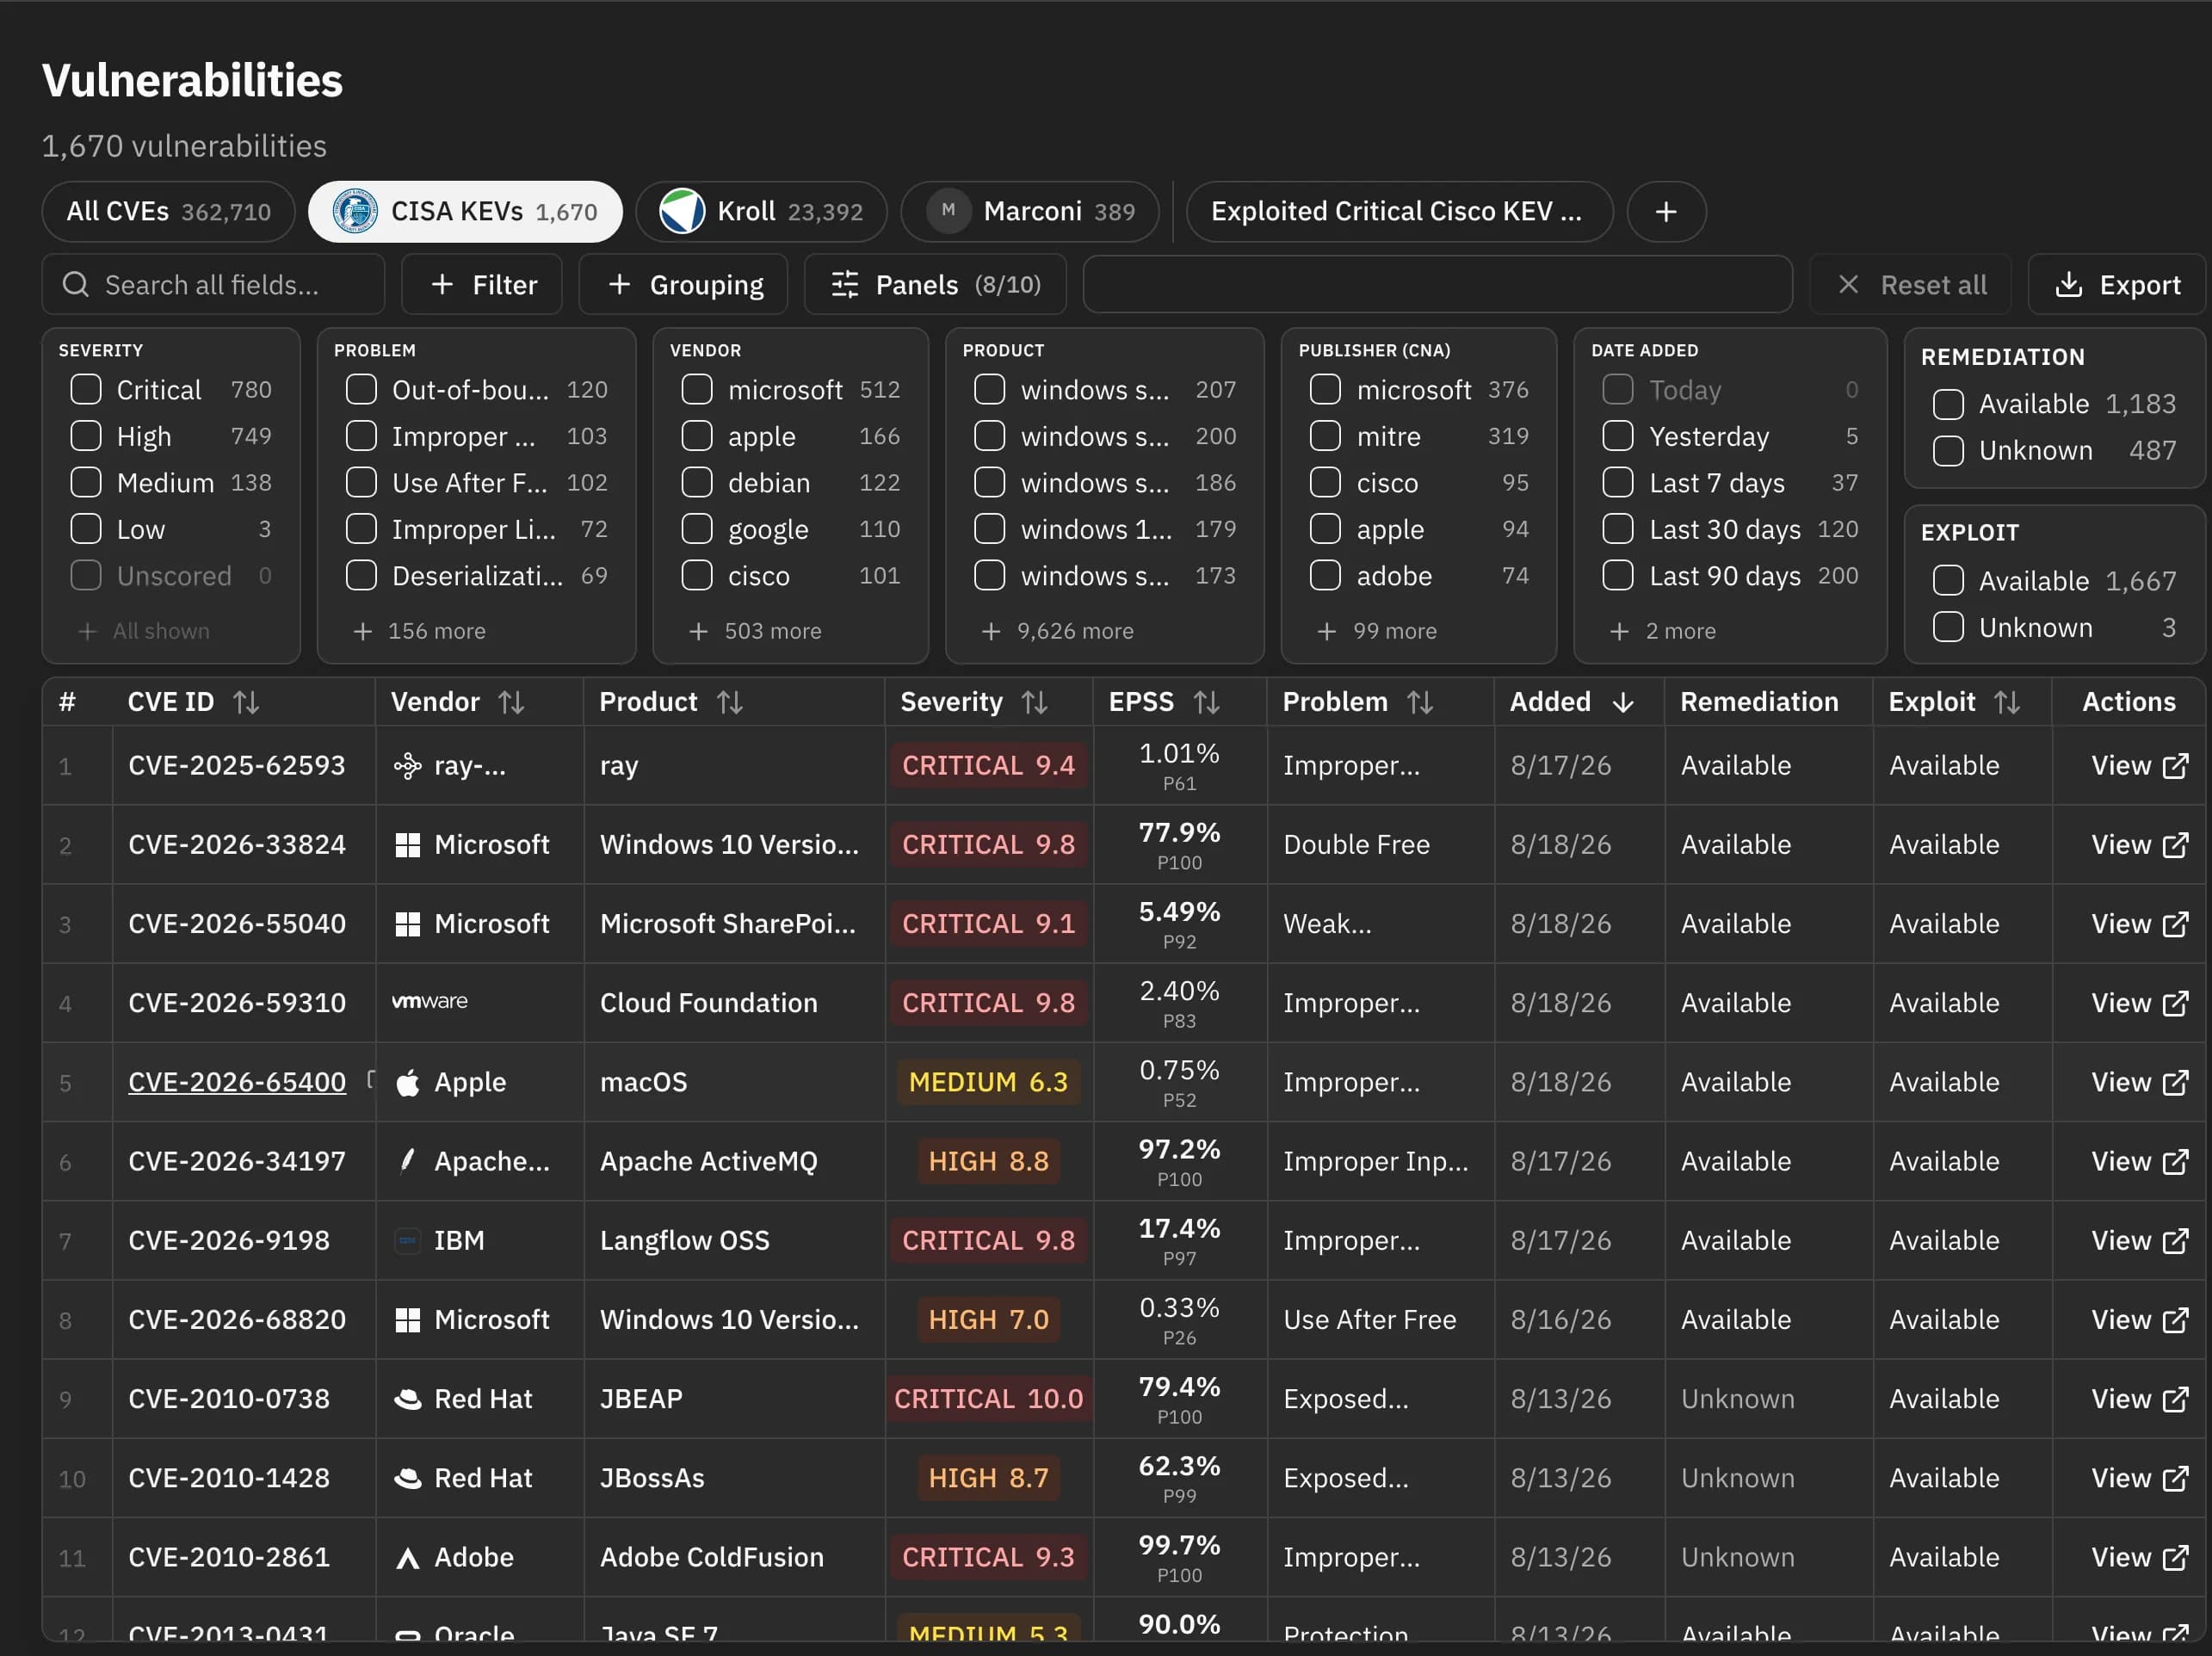Check the cisco publisher checkbox
Screen dimensions: 2212x1656
tap(1325, 482)
